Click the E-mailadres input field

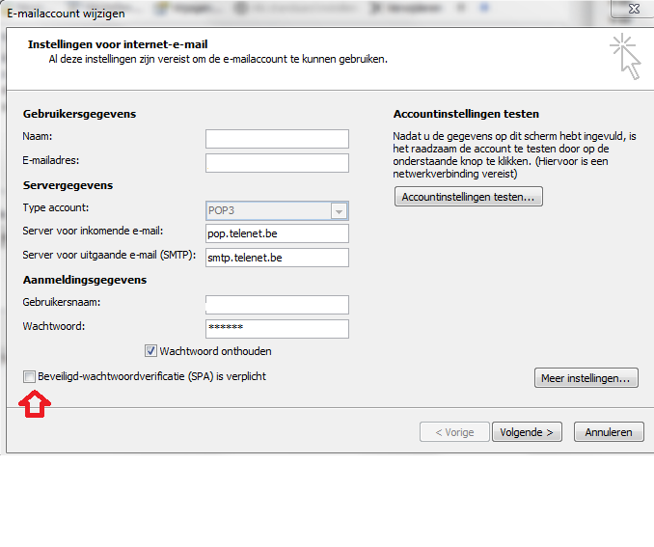[x=277, y=163]
